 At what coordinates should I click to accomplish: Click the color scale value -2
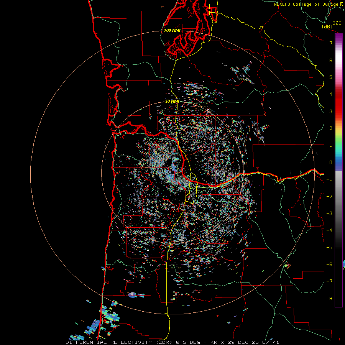(x=329, y=197)
